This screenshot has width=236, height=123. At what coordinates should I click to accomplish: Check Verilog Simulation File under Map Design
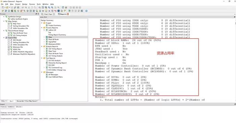tap(9, 26)
